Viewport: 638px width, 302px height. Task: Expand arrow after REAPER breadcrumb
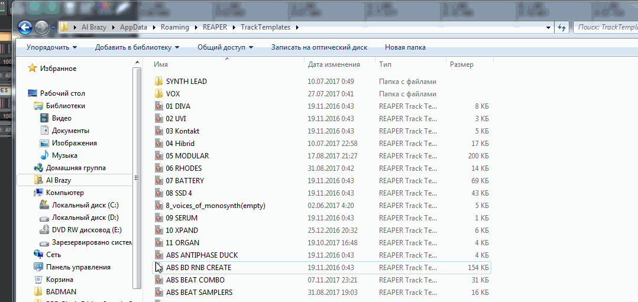pos(234,28)
